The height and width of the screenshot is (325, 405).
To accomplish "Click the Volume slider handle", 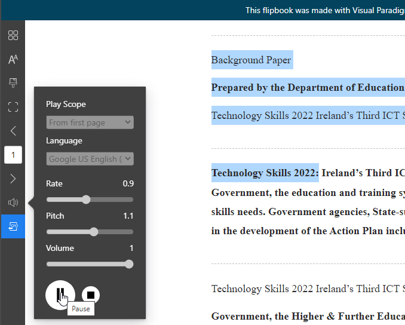I will 129,264.
